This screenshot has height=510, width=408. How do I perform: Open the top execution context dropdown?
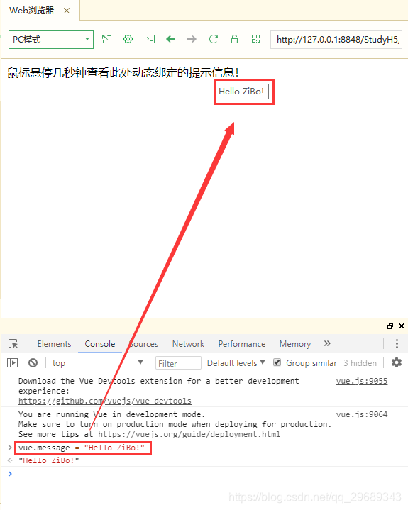98,362
